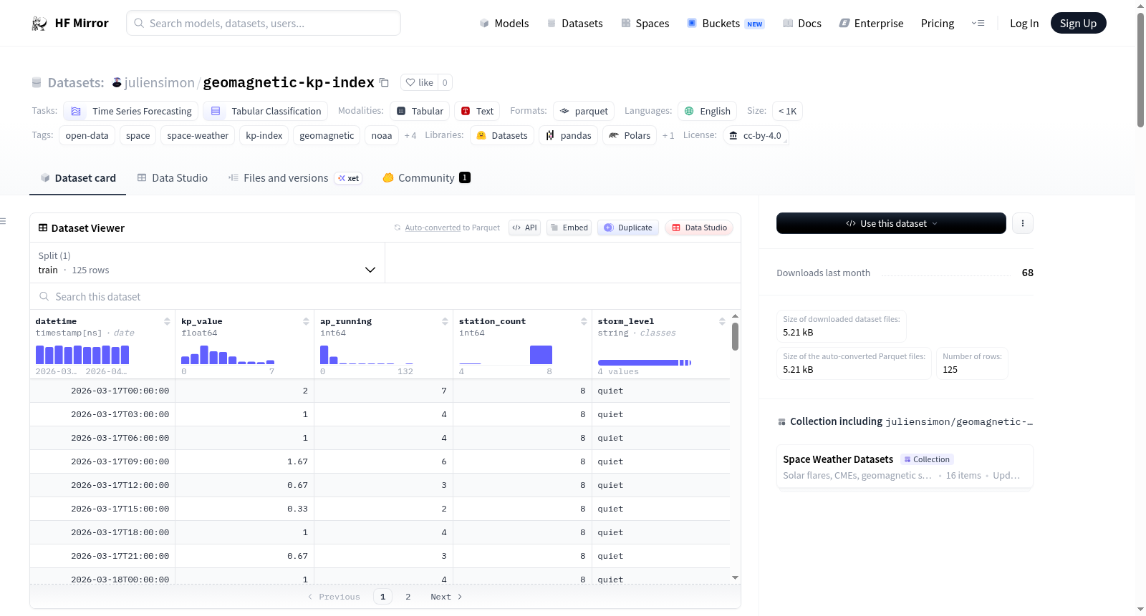
Task: Open the Datasets menu item
Action: tap(574, 24)
